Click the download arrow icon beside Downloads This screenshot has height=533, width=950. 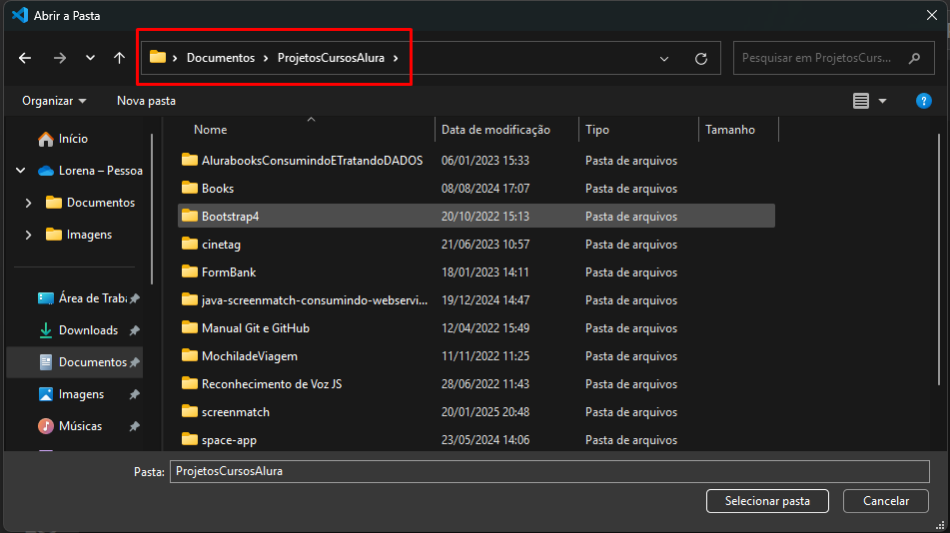tap(45, 330)
